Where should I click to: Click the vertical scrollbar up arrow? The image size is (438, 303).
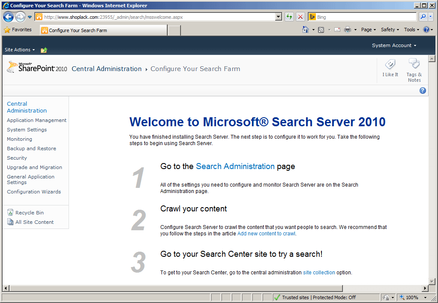coord(432,59)
